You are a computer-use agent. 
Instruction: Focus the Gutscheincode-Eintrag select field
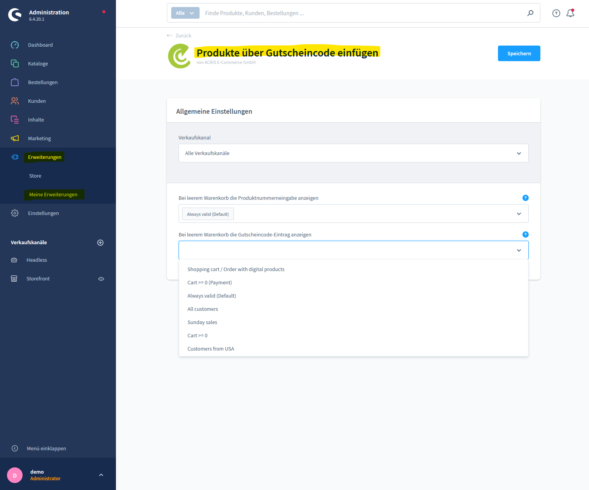(354, 250)
